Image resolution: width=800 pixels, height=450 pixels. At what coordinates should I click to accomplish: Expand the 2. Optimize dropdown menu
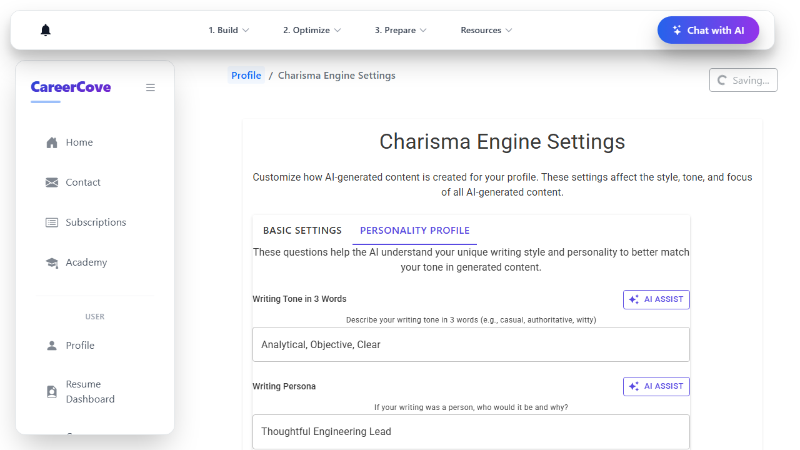312,30
